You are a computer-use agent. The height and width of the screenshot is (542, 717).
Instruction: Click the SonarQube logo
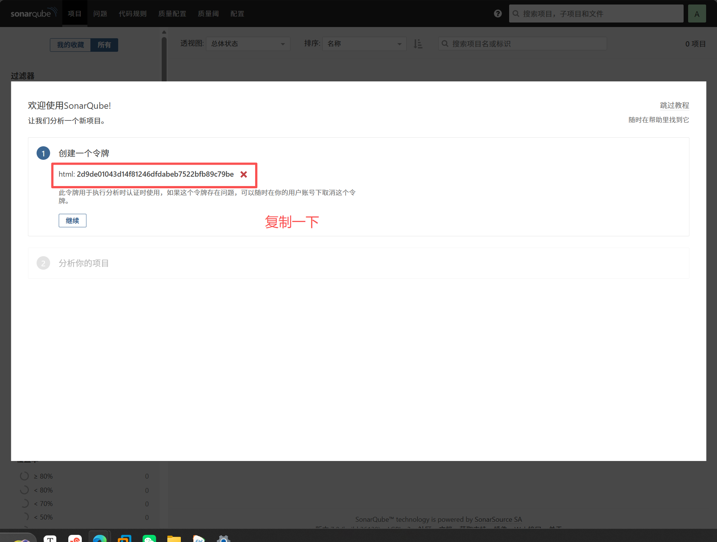tap(34, 13)
